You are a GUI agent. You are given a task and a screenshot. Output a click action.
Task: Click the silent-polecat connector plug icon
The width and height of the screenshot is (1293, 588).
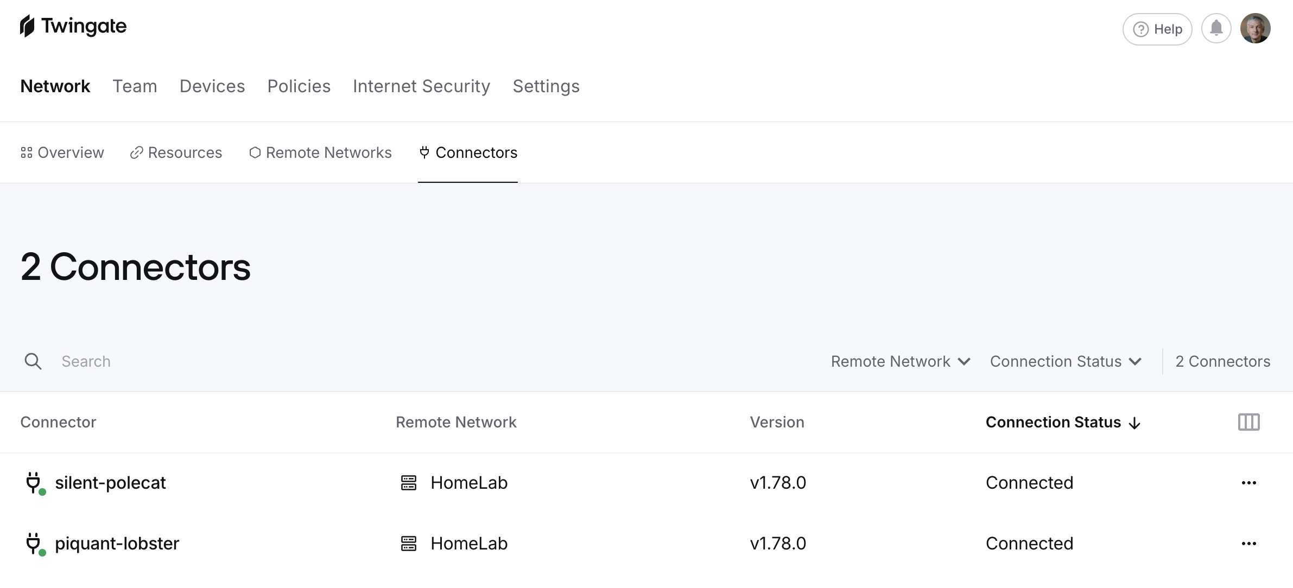click(34, 482)
